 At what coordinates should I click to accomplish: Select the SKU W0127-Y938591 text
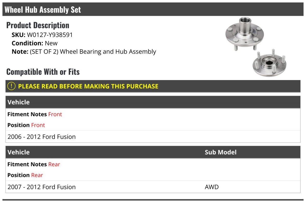tap(42, 35)
